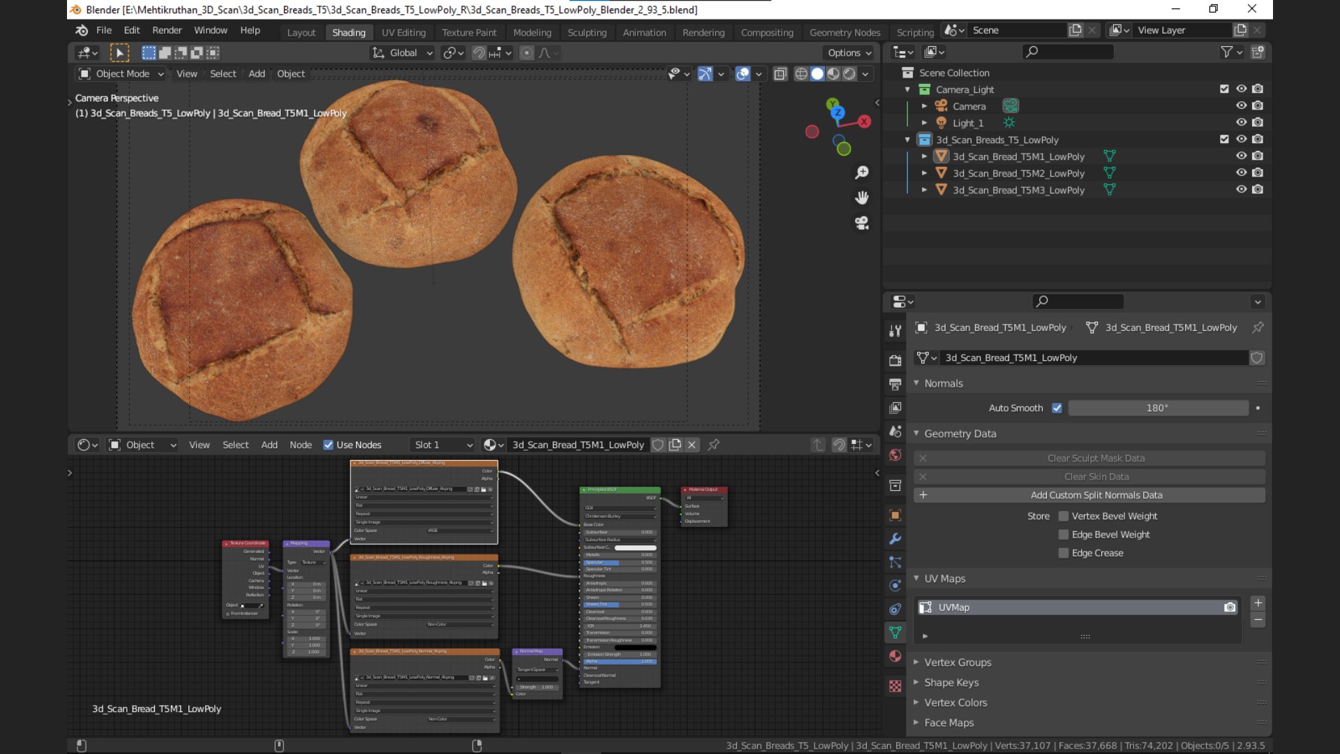Select the cursor Select Box tool icon
The image size is (1340, 754).
119,53
